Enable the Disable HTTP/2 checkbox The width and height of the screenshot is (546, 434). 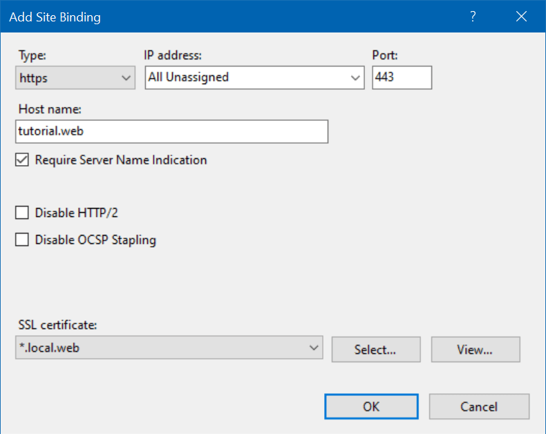pyautogui.click(x=23, y=213)
